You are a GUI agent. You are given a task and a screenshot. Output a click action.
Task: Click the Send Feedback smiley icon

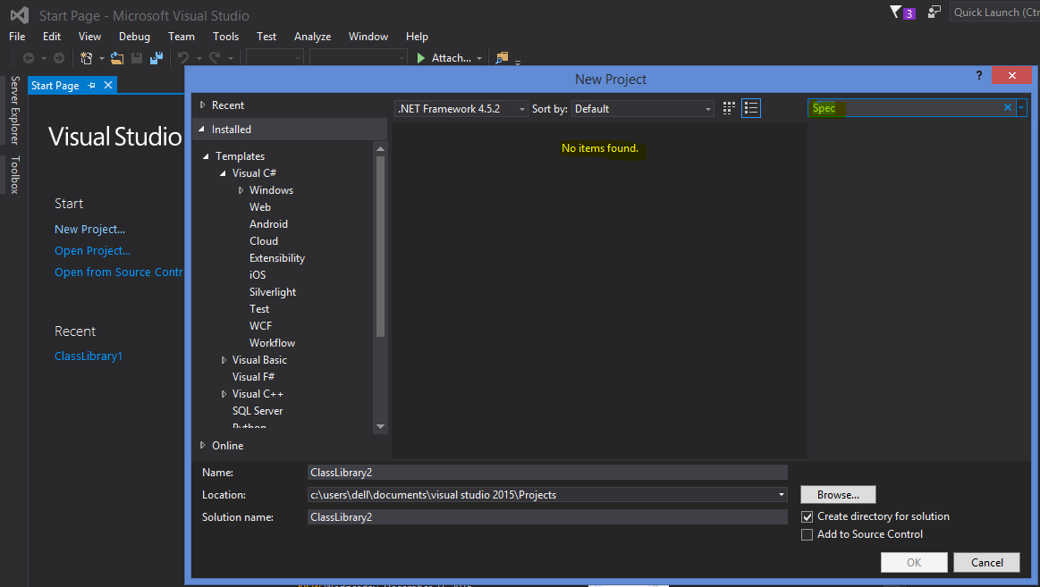pyautogui.click(x=934, y=12)
